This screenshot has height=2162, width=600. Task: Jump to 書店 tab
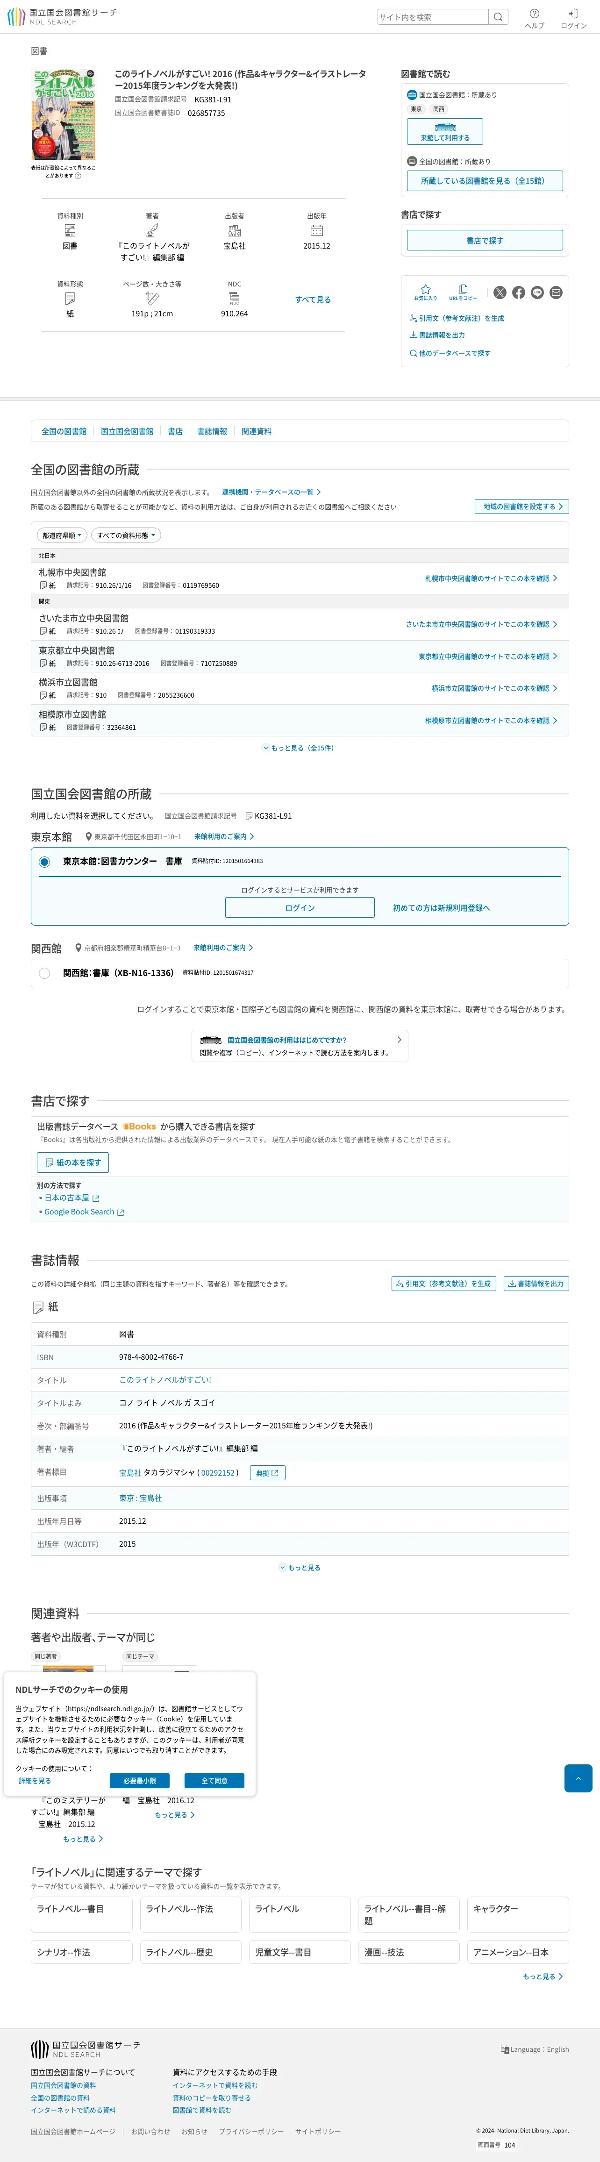[175, 431]
